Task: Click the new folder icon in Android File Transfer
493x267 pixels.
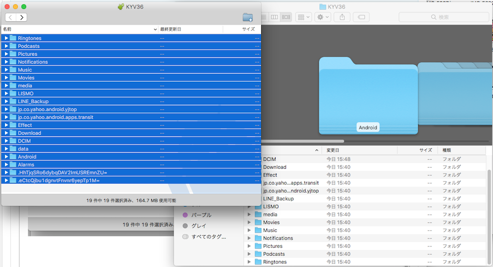Action: pyautogui.click(x=247, y=17)
